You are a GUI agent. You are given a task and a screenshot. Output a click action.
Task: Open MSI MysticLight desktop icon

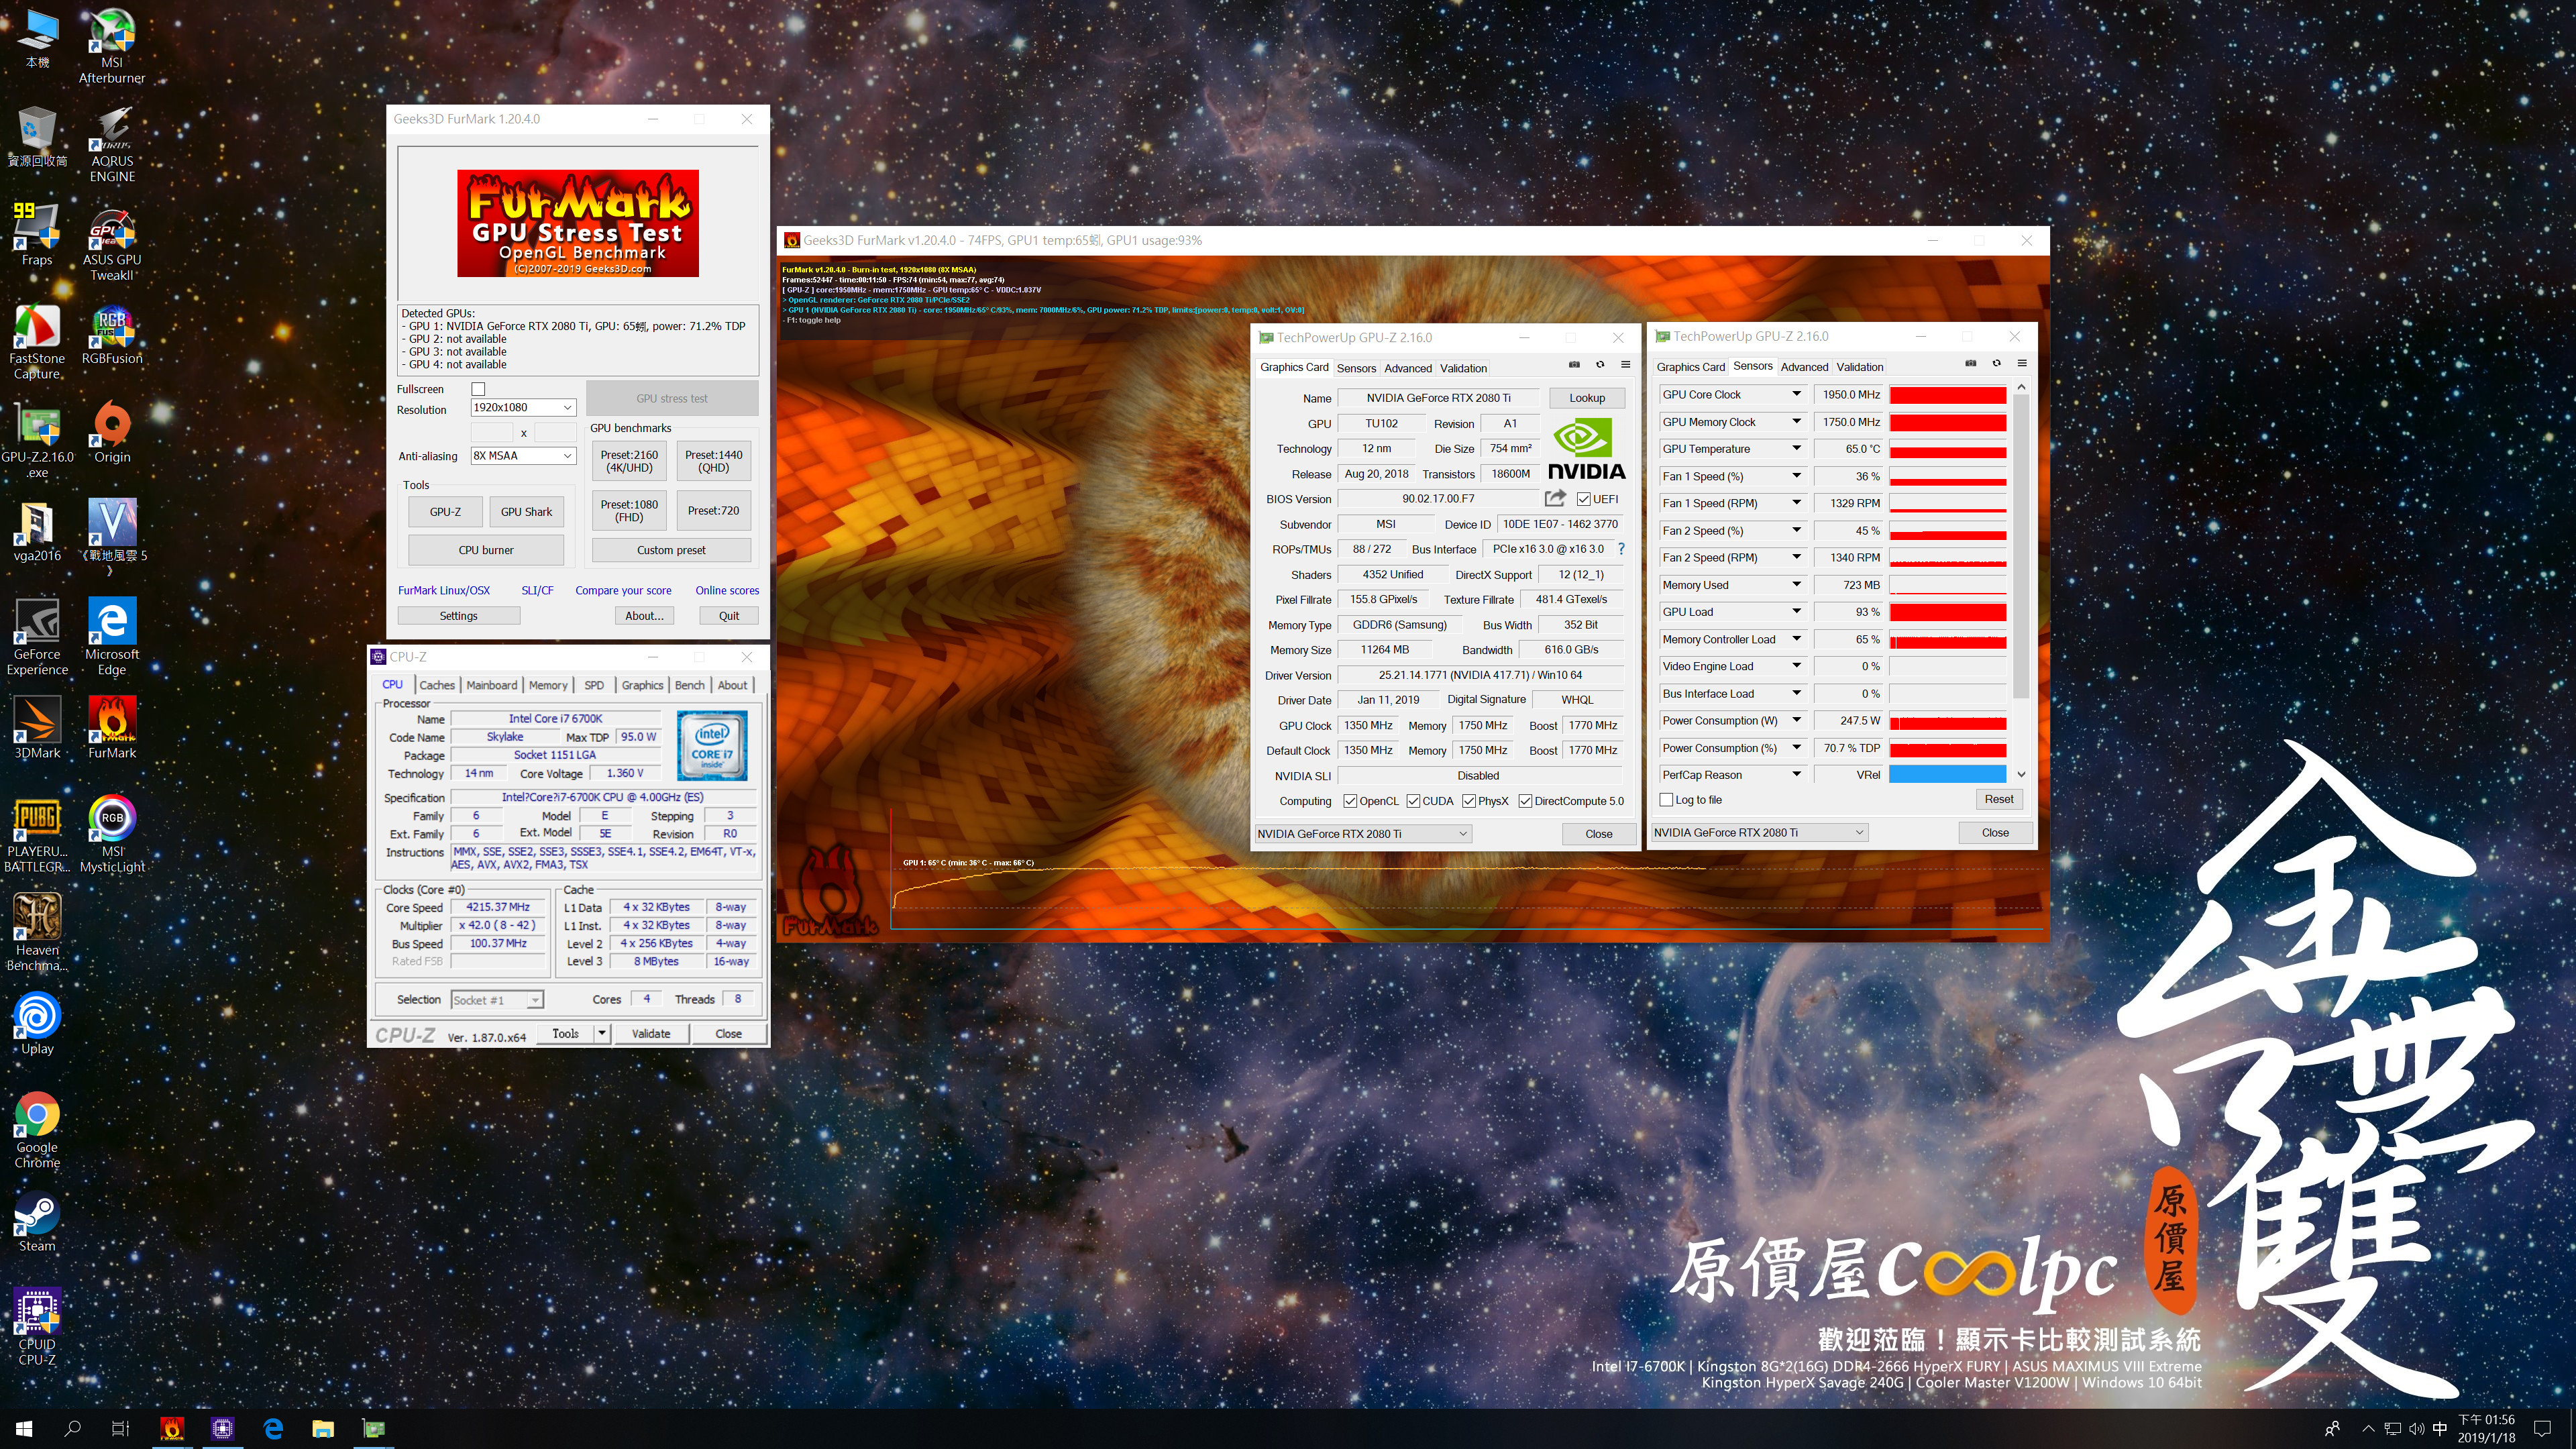(x=112, y=835)
